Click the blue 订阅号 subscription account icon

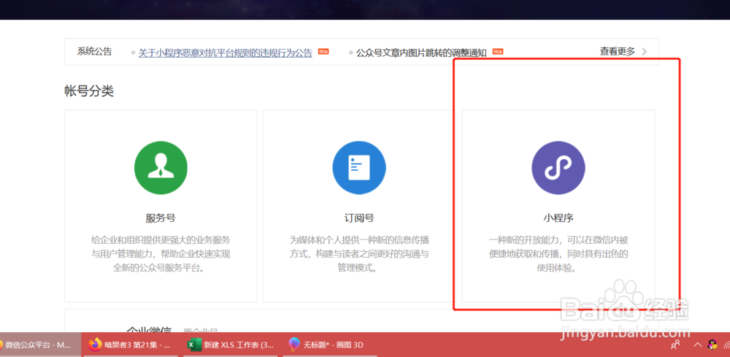click(359, 168)
